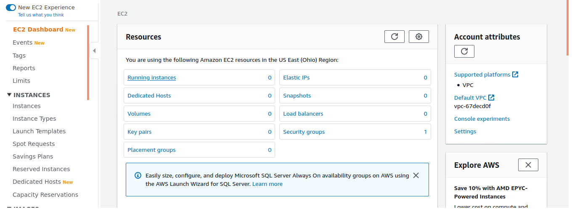The height and width of the screenshot is (217, 572).
Task: Open Events in the sidebar
Action: 22,42
